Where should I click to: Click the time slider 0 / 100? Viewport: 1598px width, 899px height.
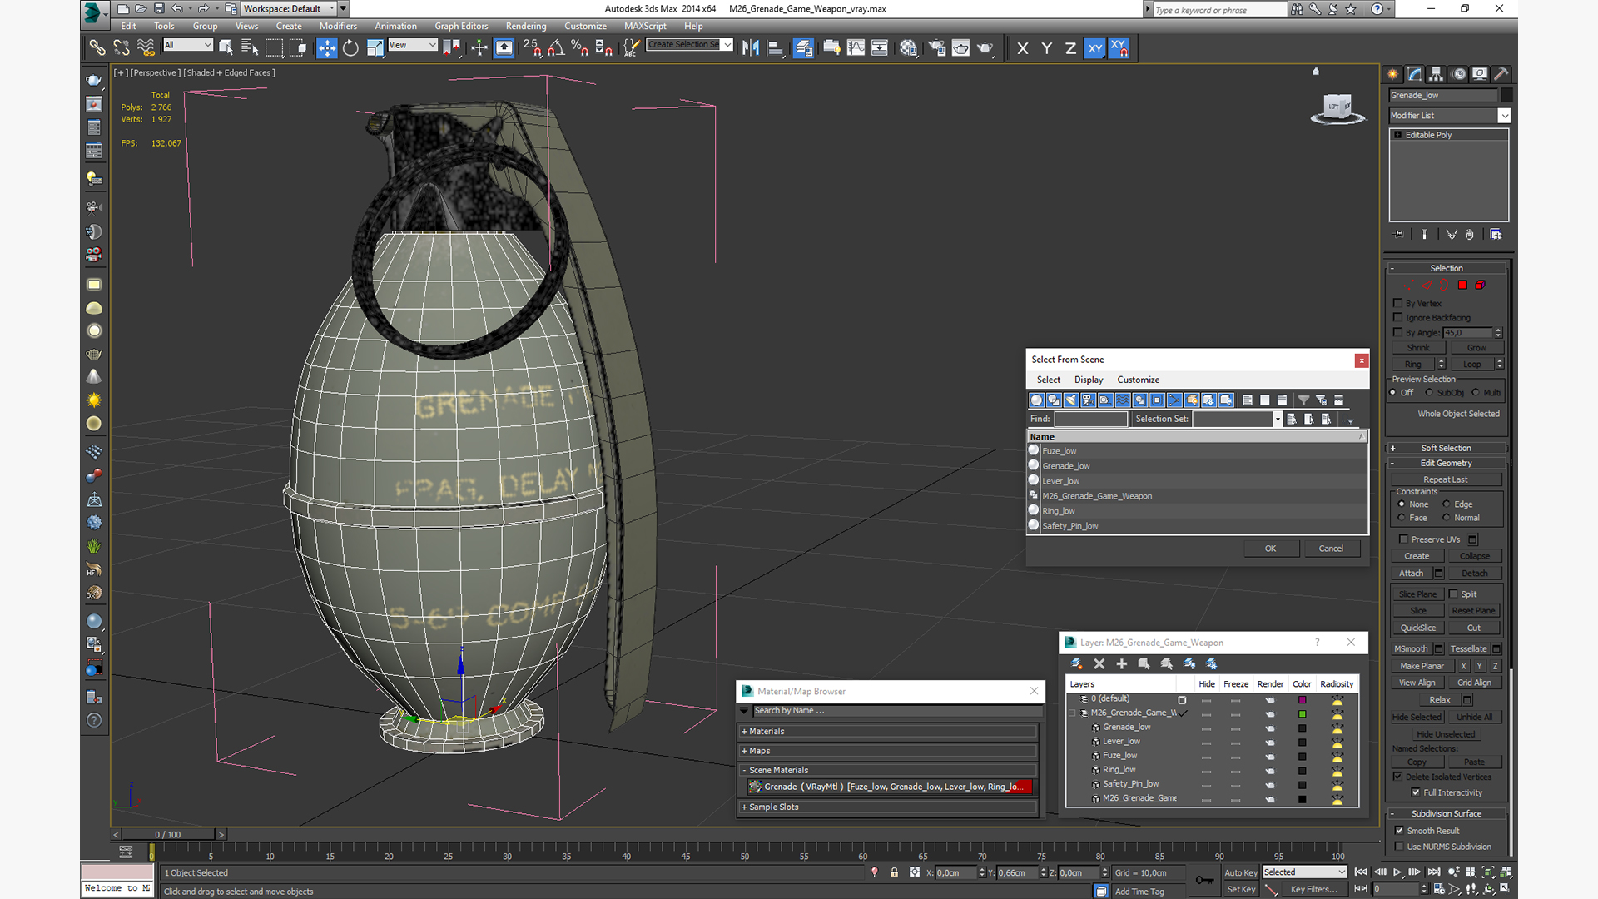(x=168, y=834)
